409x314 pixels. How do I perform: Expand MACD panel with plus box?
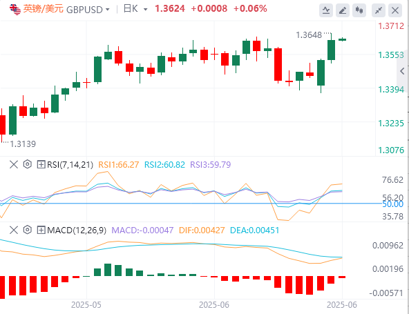[x=41, y=230]
